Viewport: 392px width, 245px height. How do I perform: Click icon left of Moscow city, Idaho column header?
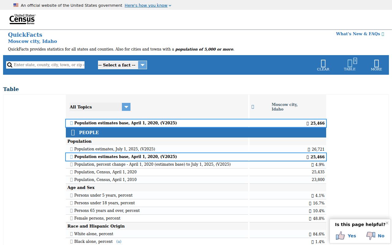click(253, 107)
